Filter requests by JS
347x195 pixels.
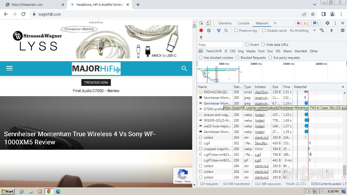[226, 51]
